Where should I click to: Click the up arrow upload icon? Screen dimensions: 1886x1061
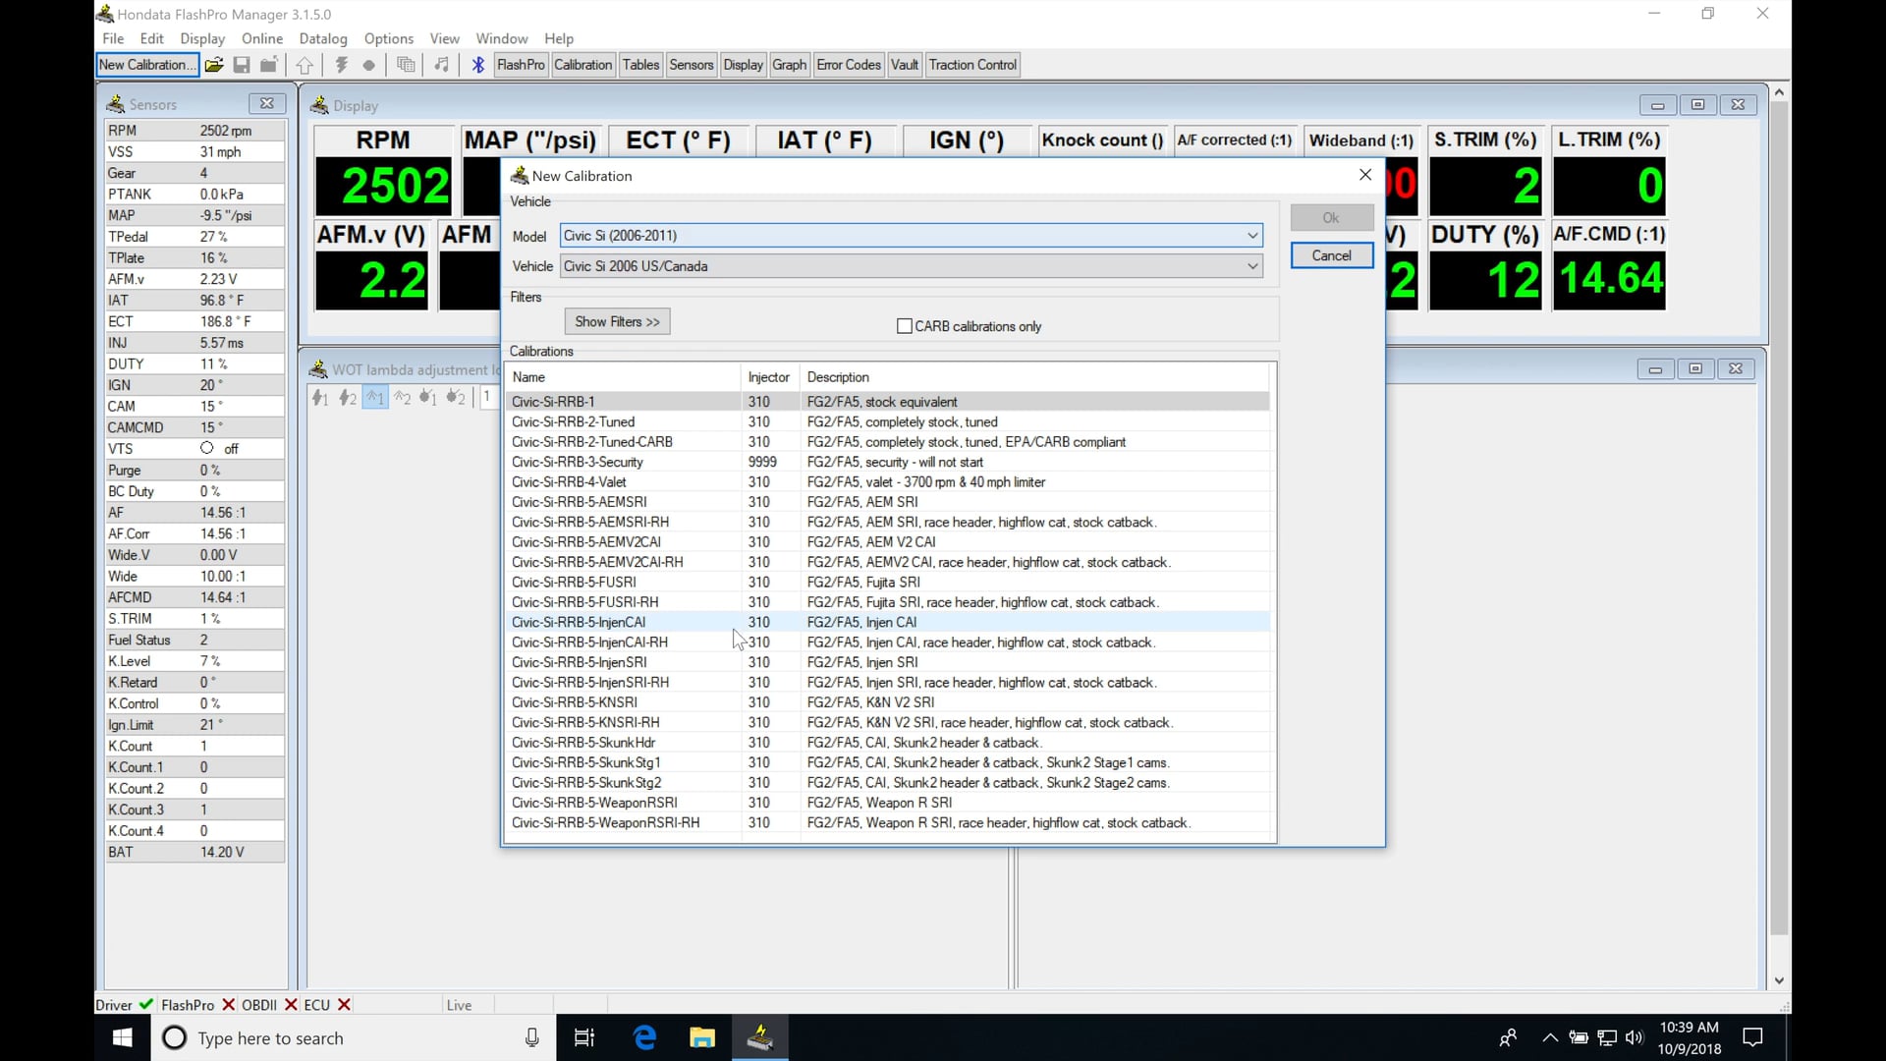(305, 65)
